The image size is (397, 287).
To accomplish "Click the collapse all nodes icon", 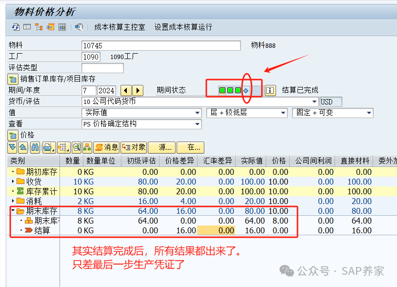I will point(23,147).
